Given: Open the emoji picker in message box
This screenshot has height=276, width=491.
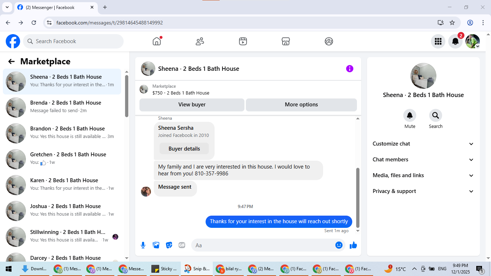Looking at the screenshot, I should tap(339, 245).
